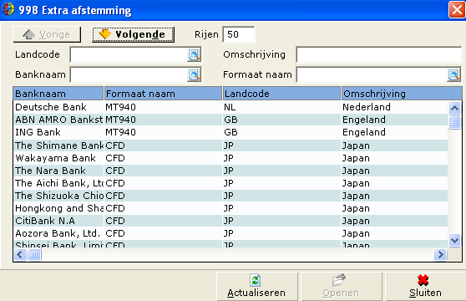Image resolution: width=466 pixels, height=301 pixels.
Task: Select the Hongkong and Shanghai row
Action: [230, 208]
